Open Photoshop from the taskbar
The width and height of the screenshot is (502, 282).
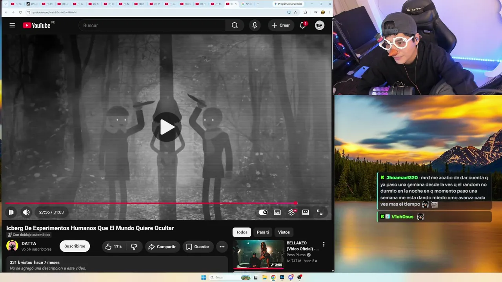point(282,277)
